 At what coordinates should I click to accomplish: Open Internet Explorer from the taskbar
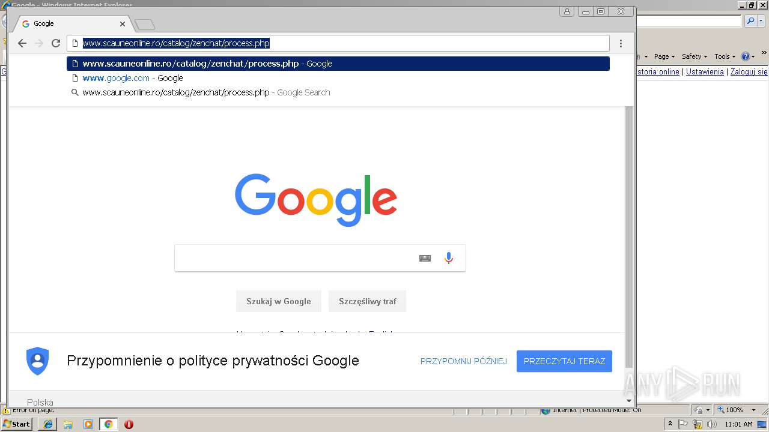(48, 424)
